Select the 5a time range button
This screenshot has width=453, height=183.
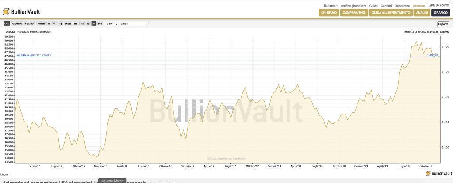[x=94, y=23]
